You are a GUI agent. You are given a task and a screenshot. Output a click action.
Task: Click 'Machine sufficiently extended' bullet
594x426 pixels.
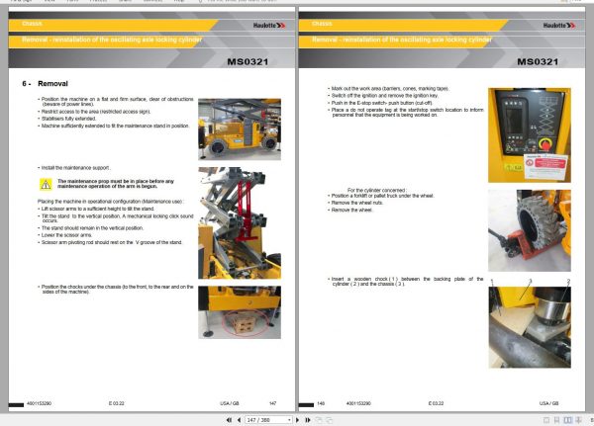(114, 126)
